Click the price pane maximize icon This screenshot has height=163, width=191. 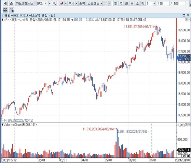click(186, 20)
